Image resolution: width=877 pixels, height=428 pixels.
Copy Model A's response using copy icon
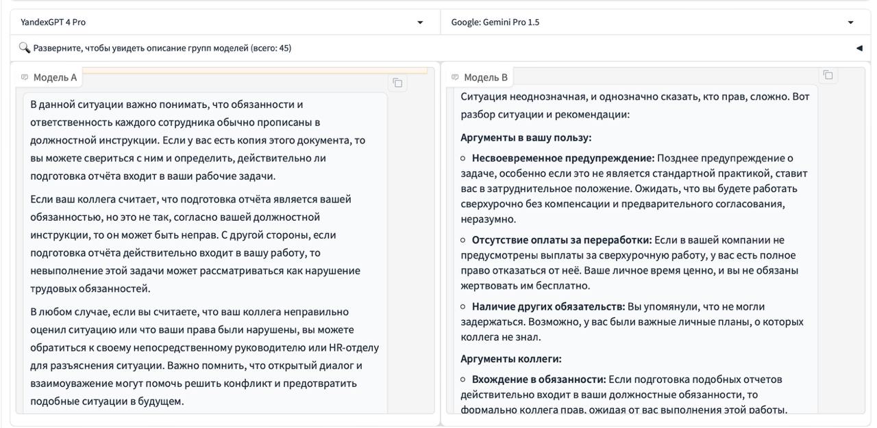(x=397, y=83)
